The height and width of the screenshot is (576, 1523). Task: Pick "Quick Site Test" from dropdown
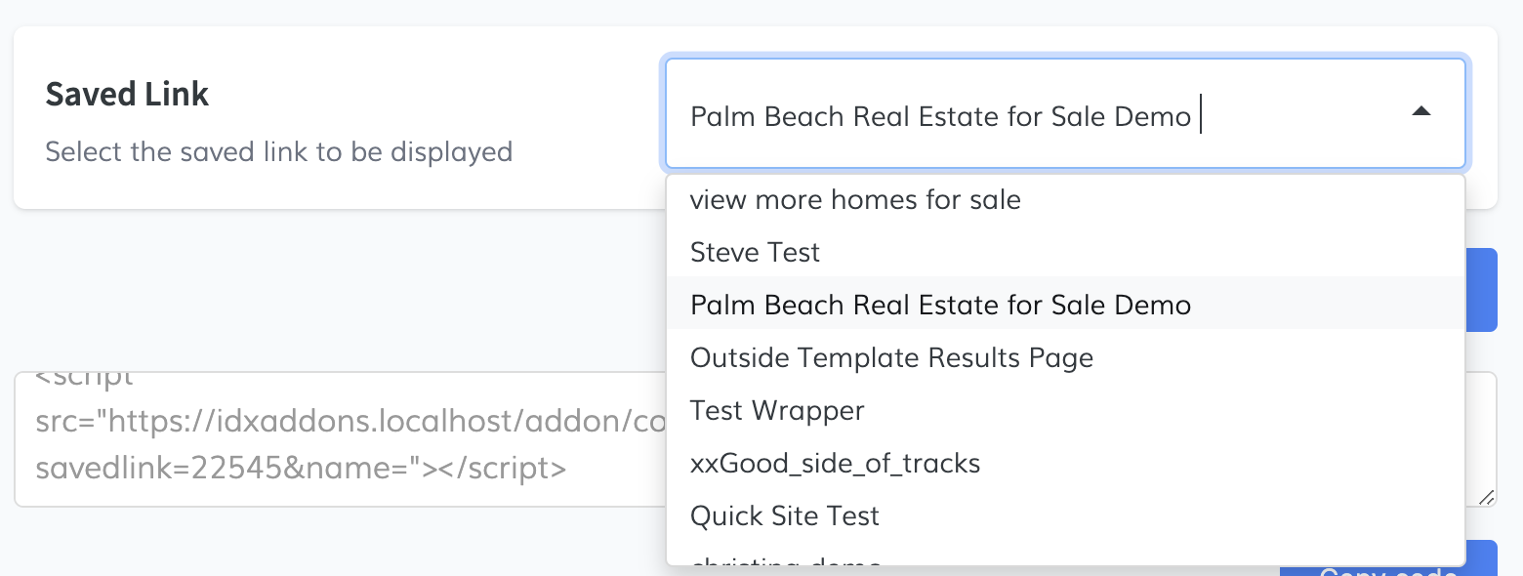point(785,515)
